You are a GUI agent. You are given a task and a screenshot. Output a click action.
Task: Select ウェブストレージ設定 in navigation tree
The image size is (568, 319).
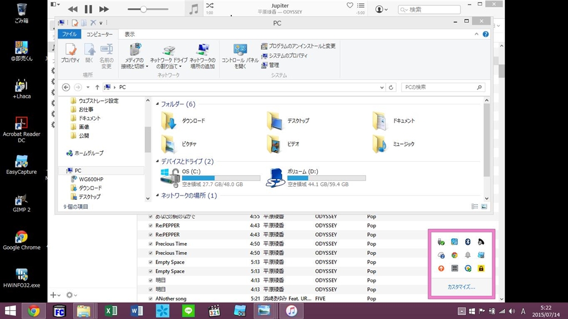[x=94, y=101]
